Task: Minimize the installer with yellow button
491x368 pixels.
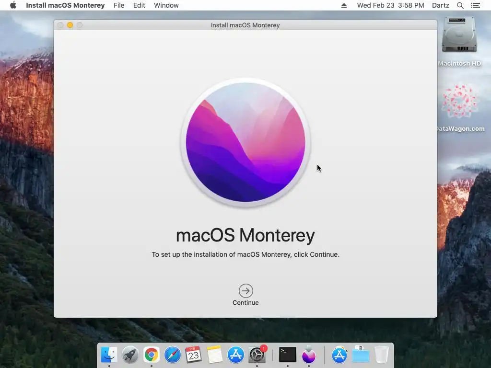Action: (70, 25)
